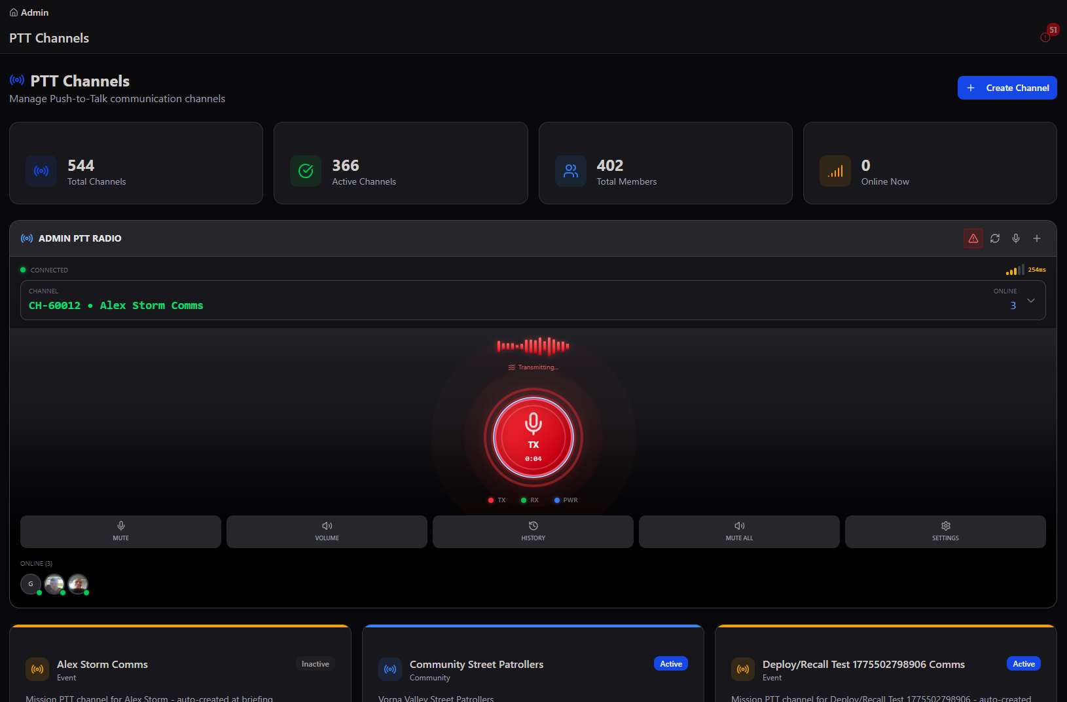Click the TX status indicator dot

click(x=491, y=500)
